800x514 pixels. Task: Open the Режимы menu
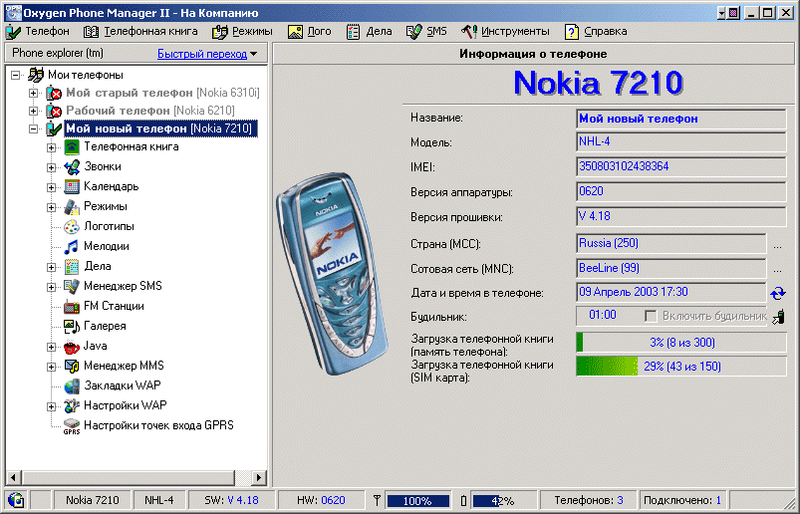point(242,32)
